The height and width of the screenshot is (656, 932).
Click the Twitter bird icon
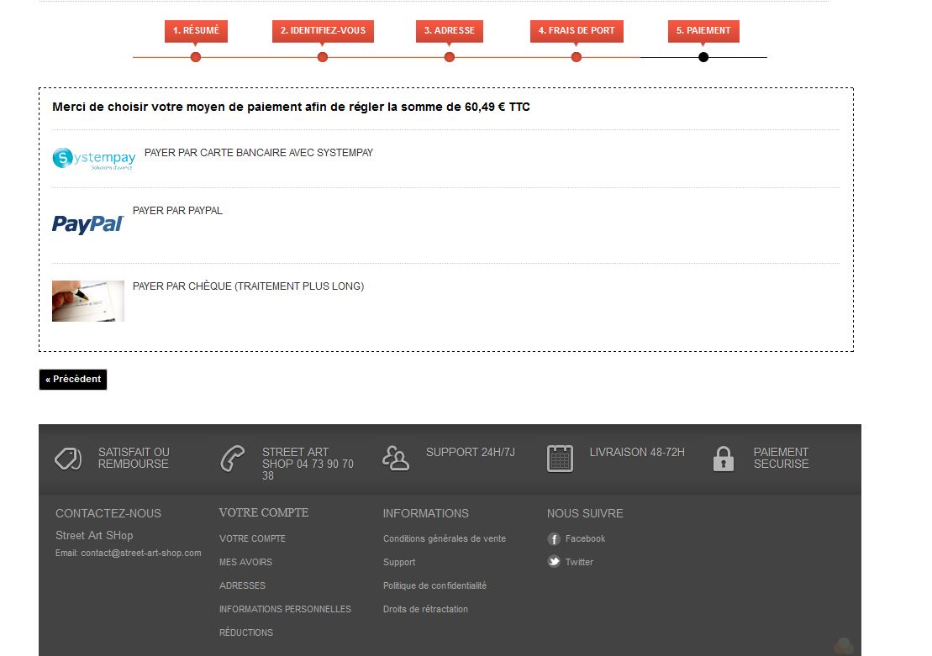554,562
